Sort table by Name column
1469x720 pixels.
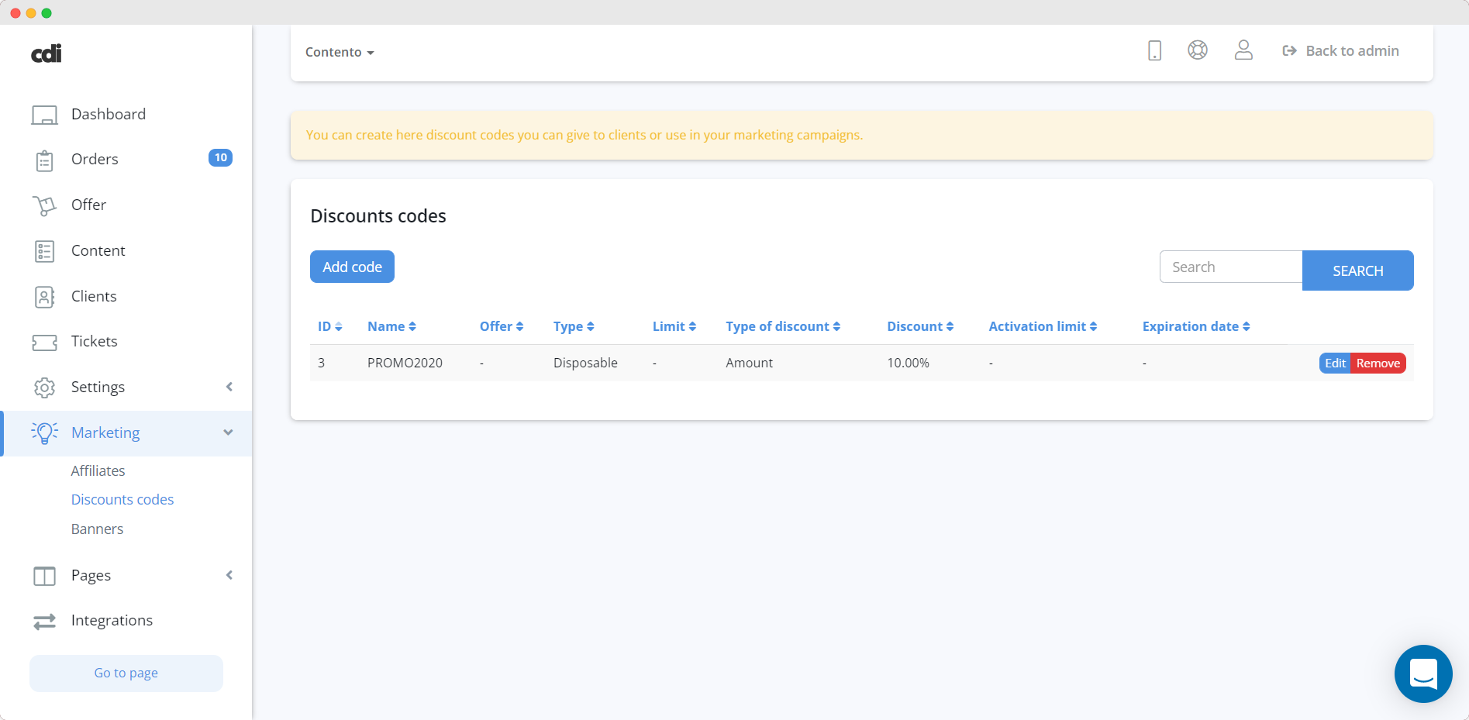(392, 326)
